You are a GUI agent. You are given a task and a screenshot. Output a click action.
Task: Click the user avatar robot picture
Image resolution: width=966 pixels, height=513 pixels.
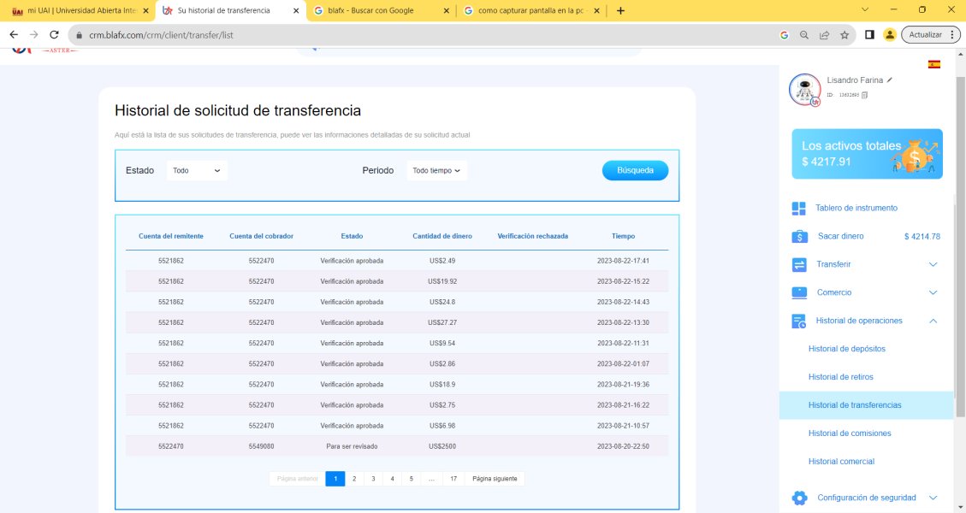(804, 88)
